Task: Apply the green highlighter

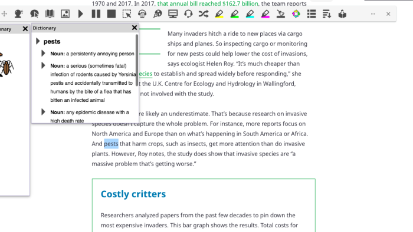Action: [x=234, y=14]
